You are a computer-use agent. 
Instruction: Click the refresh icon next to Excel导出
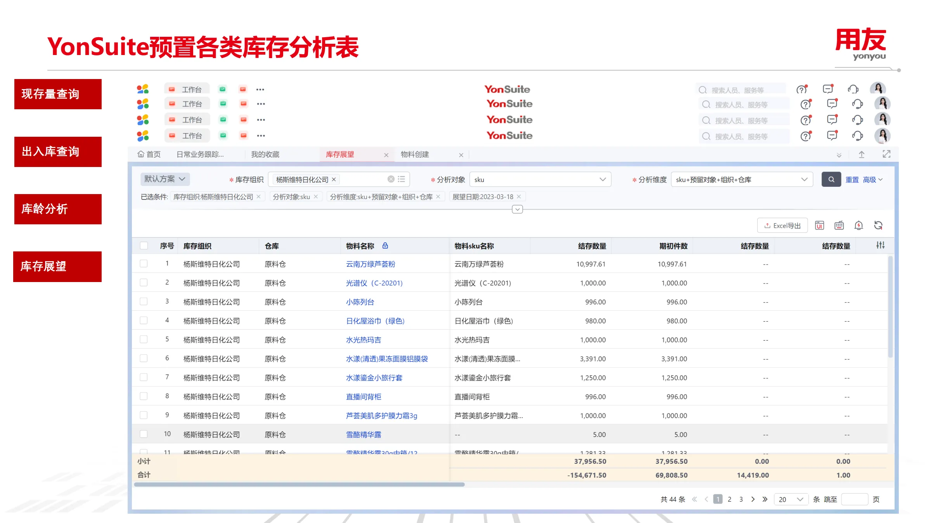878,225
